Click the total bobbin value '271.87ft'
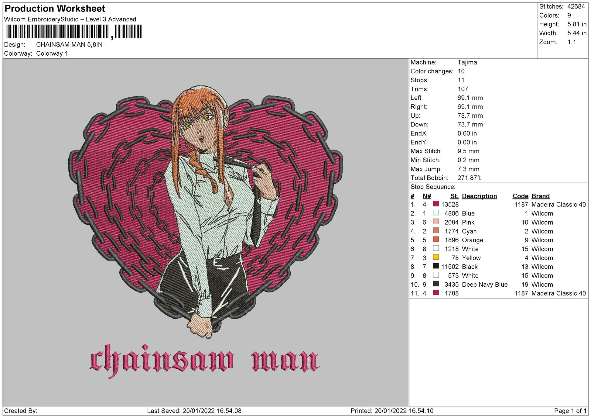This screenshot has height=418, width=591. 469,178
